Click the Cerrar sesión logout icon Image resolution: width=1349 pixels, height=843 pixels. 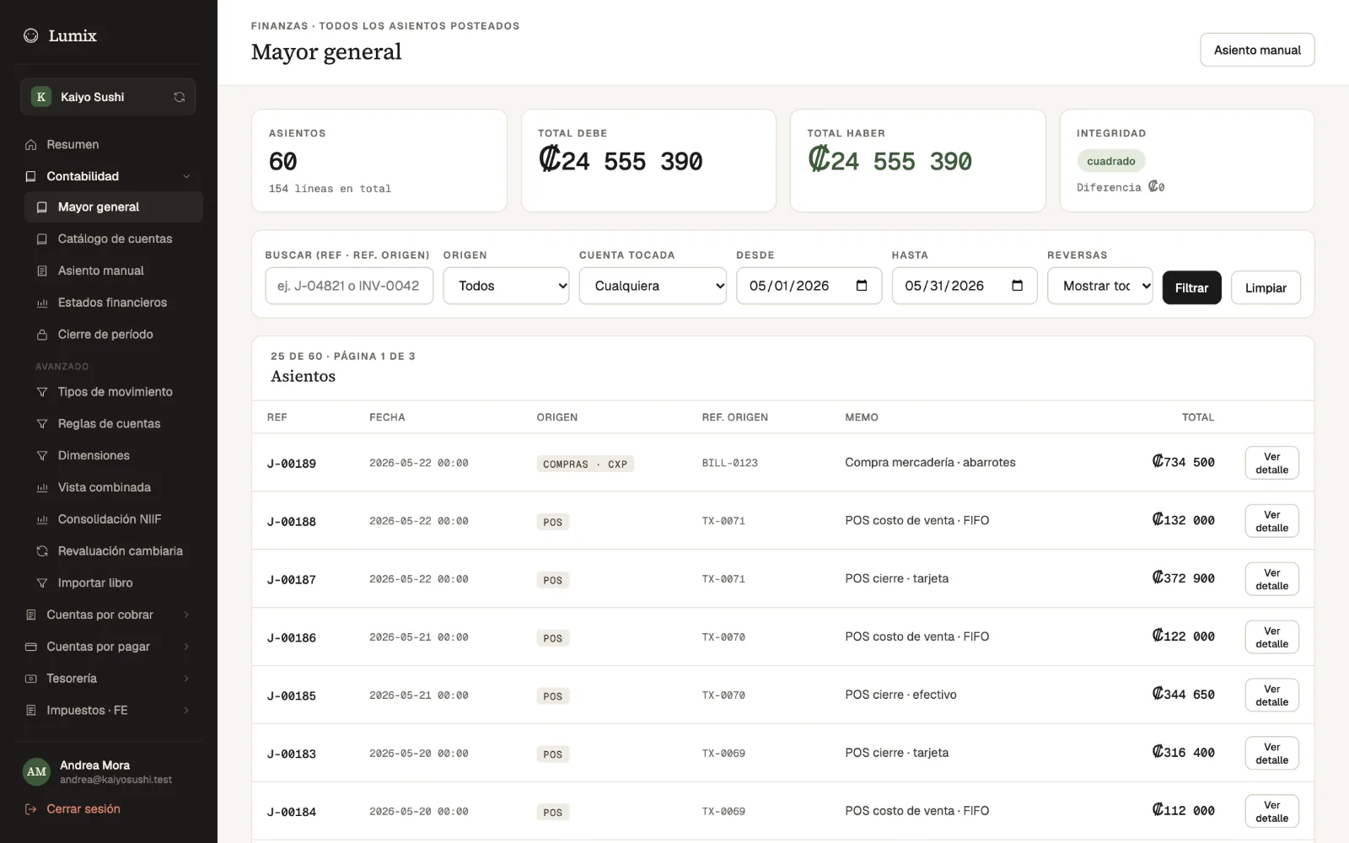coord(31,809)
